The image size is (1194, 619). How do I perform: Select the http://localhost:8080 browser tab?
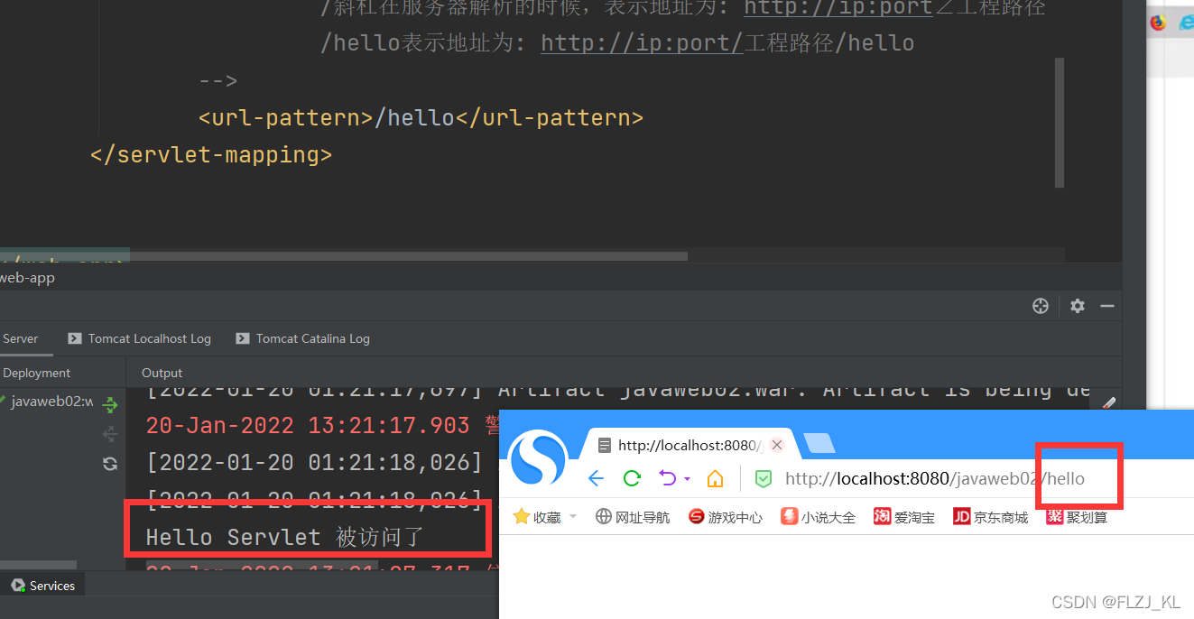[690, 445]
